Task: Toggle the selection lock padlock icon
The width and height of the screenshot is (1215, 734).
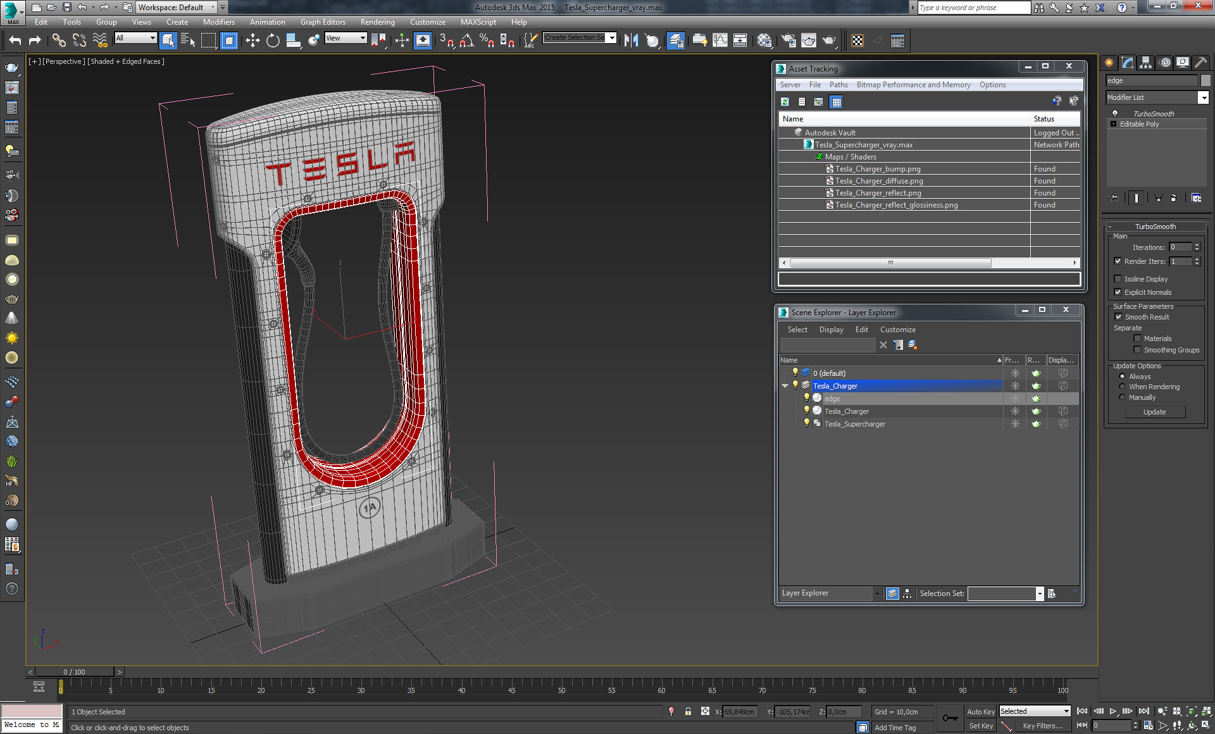Action: point(688,712)
